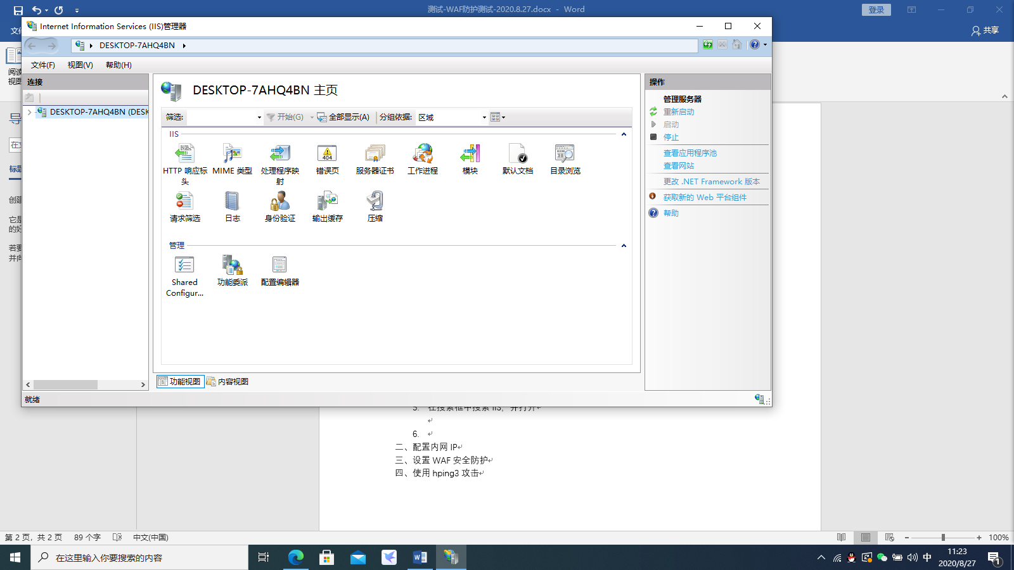Click the view mode icon beside 分组依据
The image size is (1014, 570).
tap(496, 117)
